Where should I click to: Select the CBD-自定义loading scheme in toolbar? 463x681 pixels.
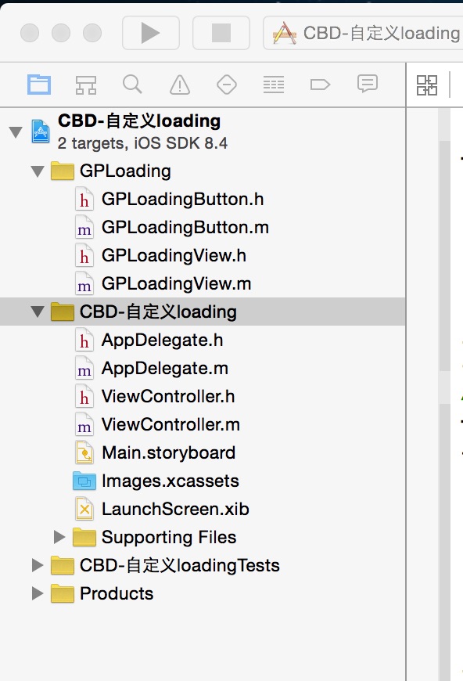click(366, 33)
